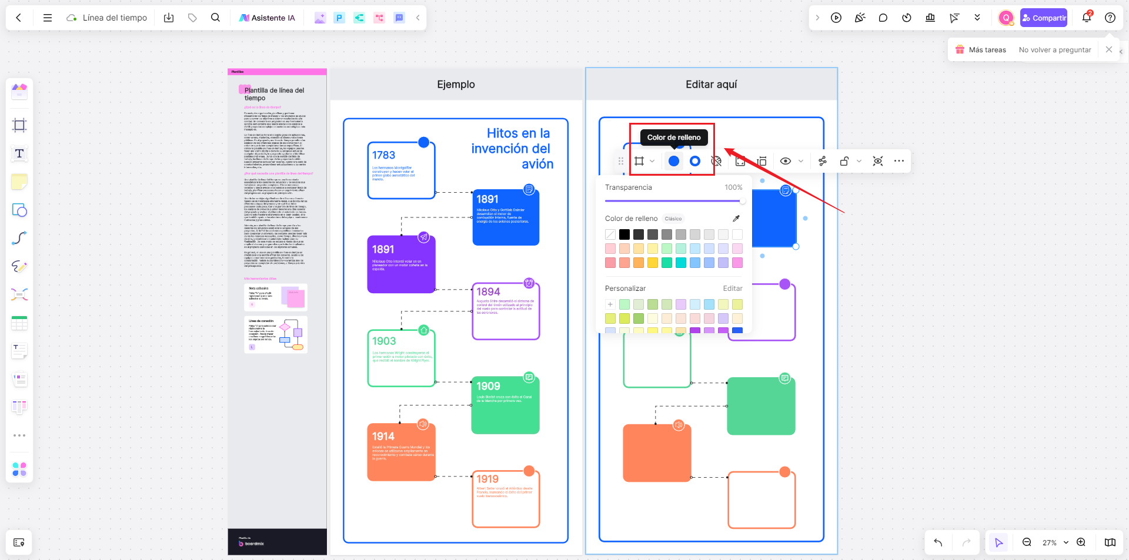Expand the top-right toolbar arrow
The height and width of the screenshot is (560, 1129).
pyautogui.click(x=817, y=18)
